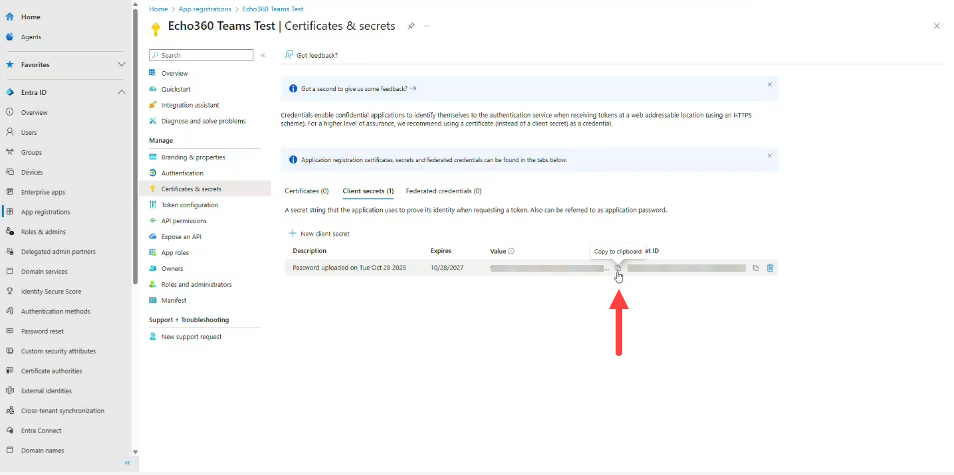Click the info icon next to the Value column
Image resolution: width=954 pixels, height=475 pixels.
coord(510,250)
